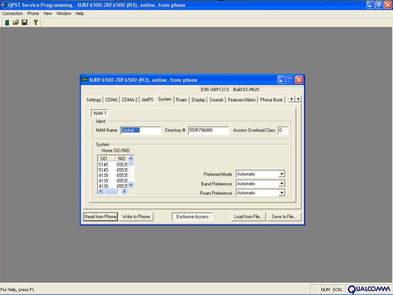Click the Access Overload Class field
Viewport: 393px width, 295px height.
(x=283, y=130)
